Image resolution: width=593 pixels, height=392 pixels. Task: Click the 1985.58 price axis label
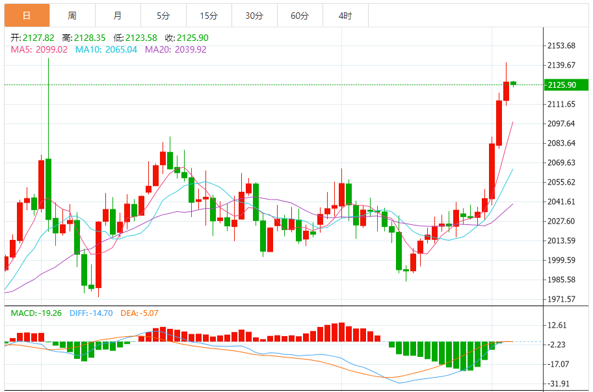point(561,280)
